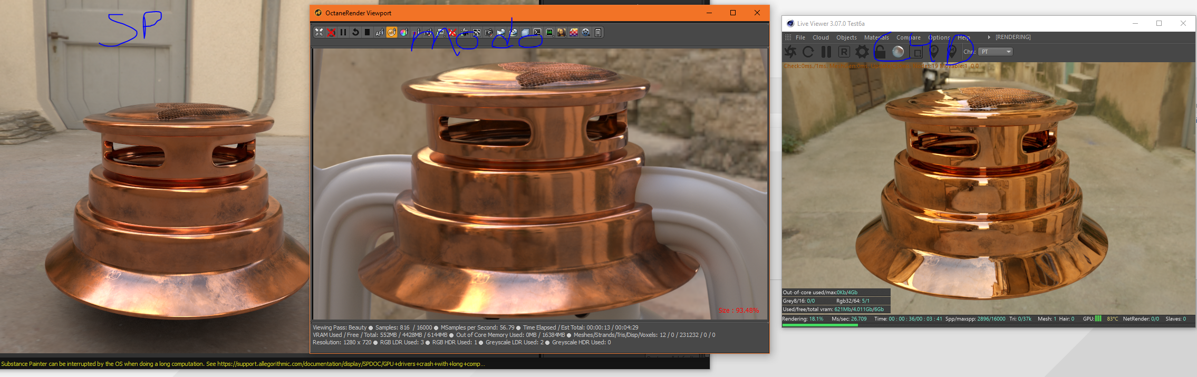This screenshot has width=1197, height=377.
Task: Click the Live Viewer menu grip handle
Action: tap(788, 37)
